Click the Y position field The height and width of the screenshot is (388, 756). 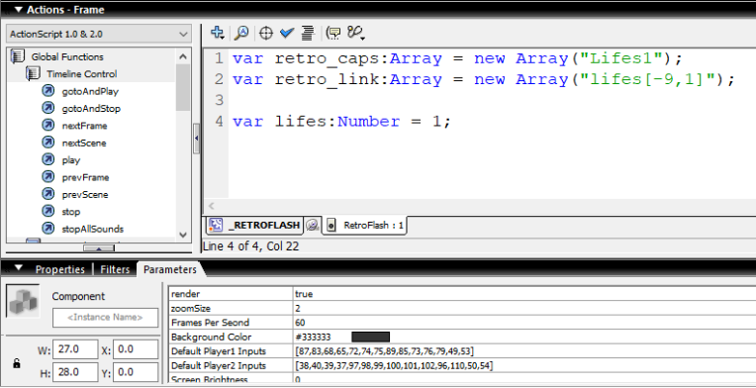click(x=136, y=372)
